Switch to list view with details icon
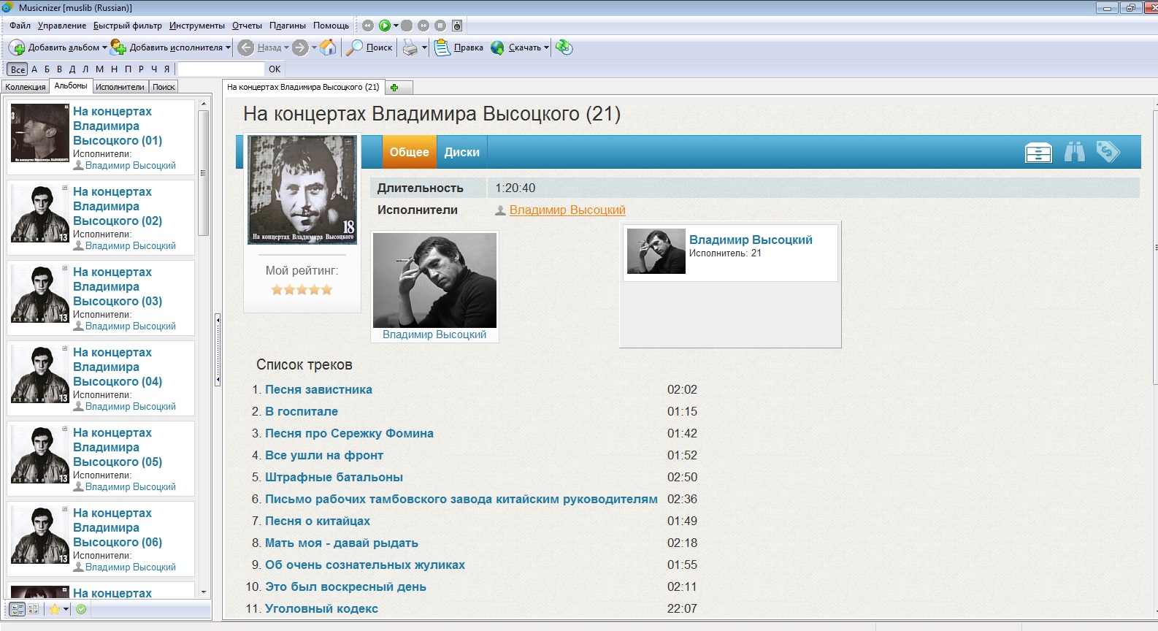This screenshot has width=1158, height=631. tap(18, 609)
